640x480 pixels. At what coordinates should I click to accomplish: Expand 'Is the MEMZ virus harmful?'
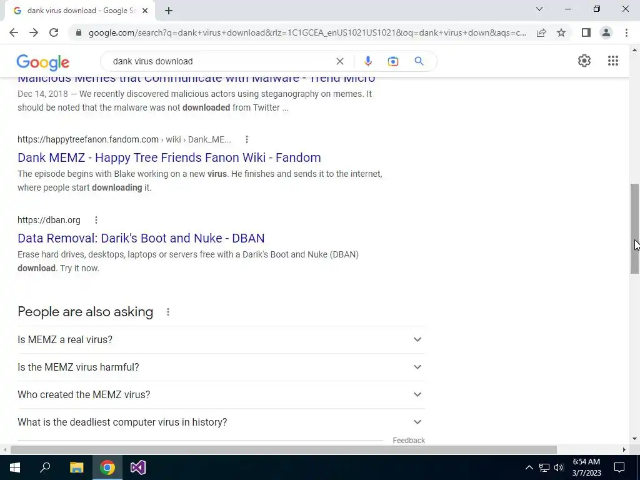(x=221, y=367)
